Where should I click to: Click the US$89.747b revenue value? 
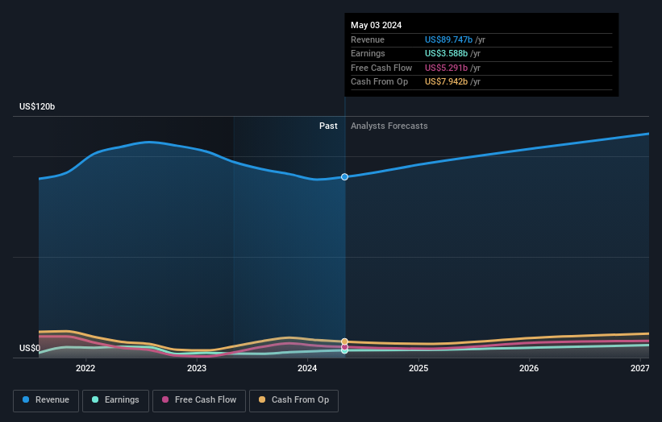coord(448,39)
